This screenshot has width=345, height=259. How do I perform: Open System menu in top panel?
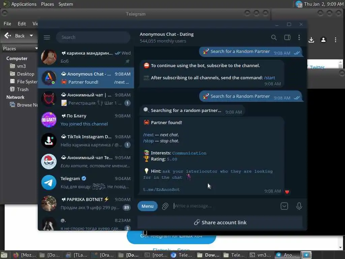(x=66, y=4)
